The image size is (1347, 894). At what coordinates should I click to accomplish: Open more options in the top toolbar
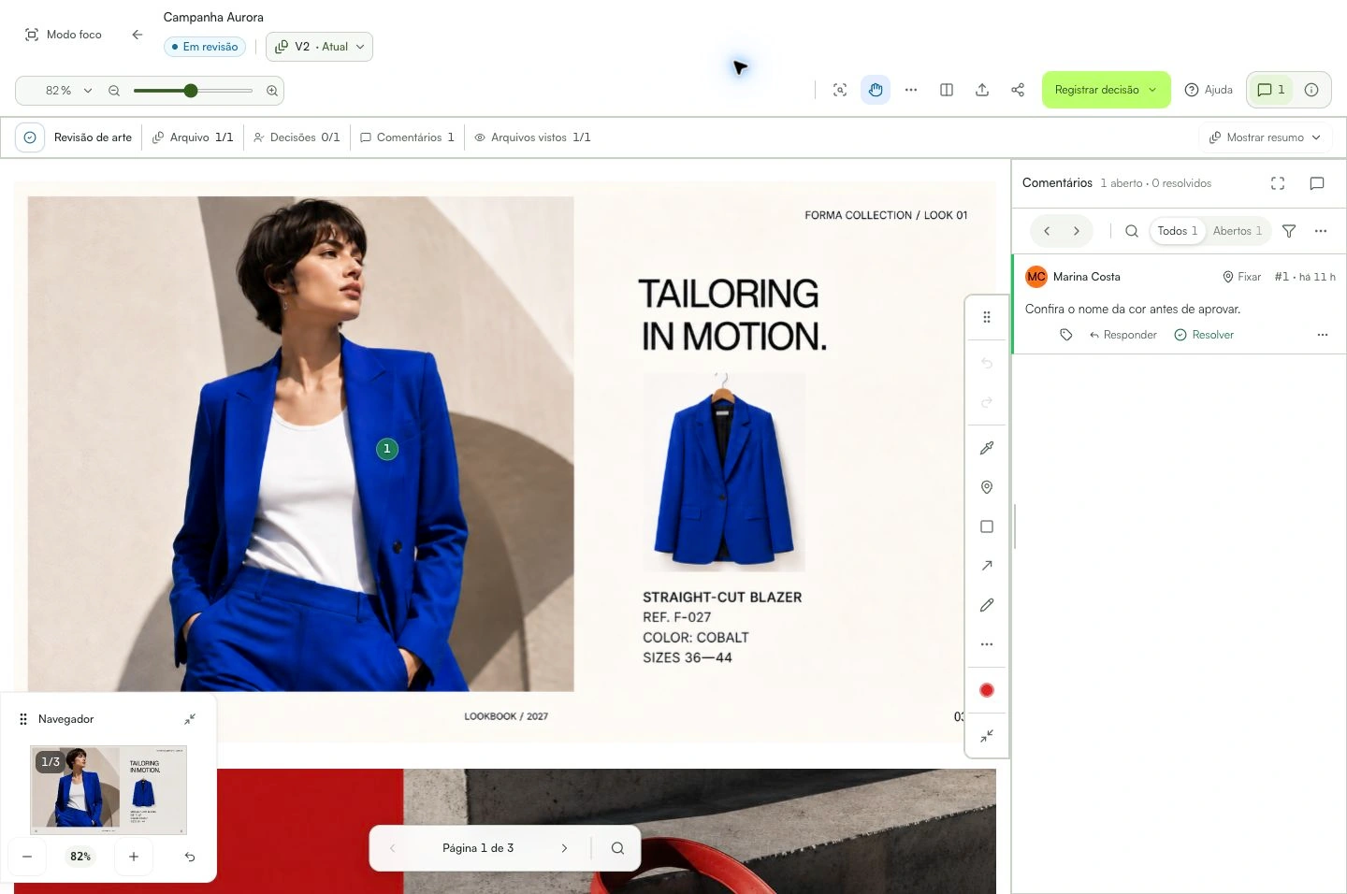click(911, 90)
